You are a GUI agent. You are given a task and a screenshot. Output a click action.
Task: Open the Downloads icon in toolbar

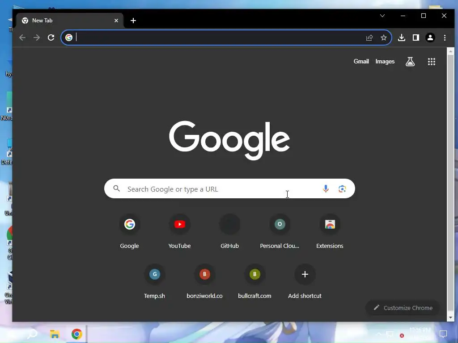point(402,38)
